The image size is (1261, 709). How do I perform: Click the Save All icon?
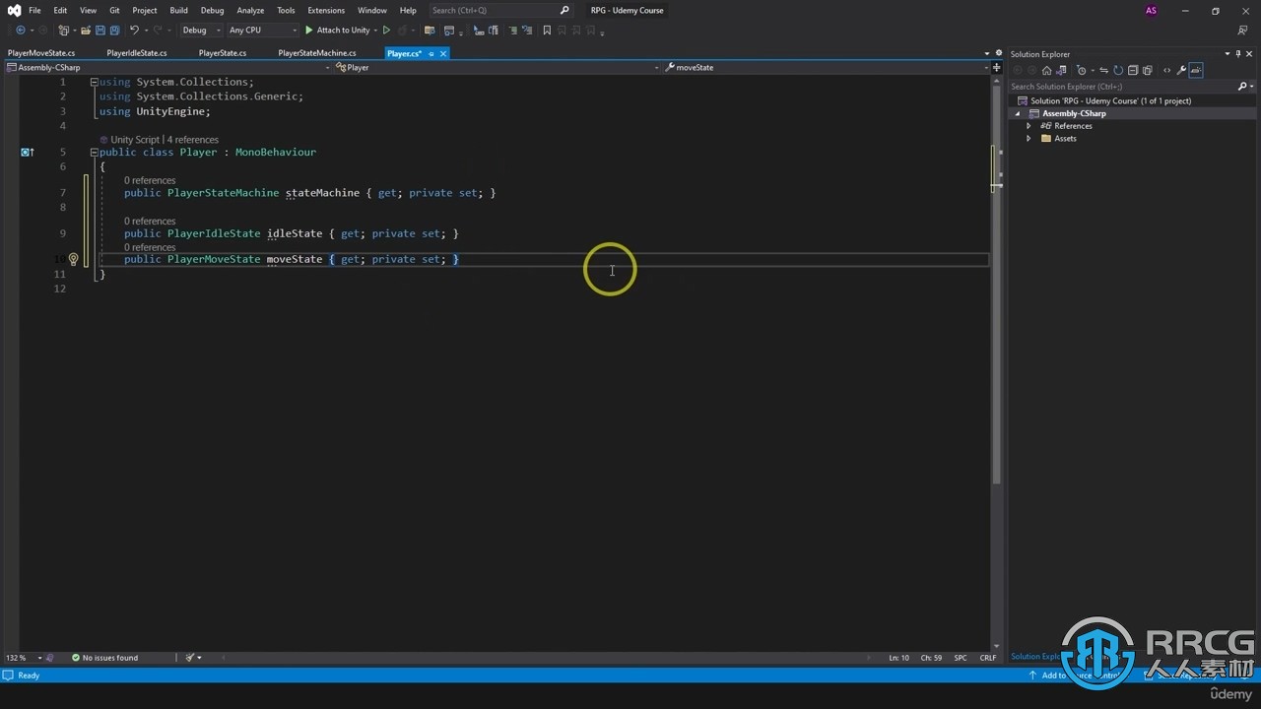point(114,30)
